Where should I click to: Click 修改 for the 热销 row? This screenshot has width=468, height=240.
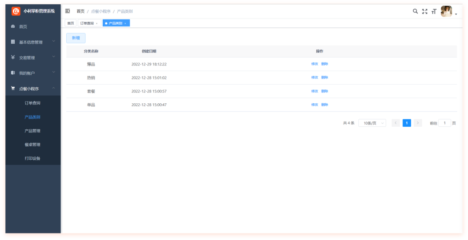coord(315,77)
